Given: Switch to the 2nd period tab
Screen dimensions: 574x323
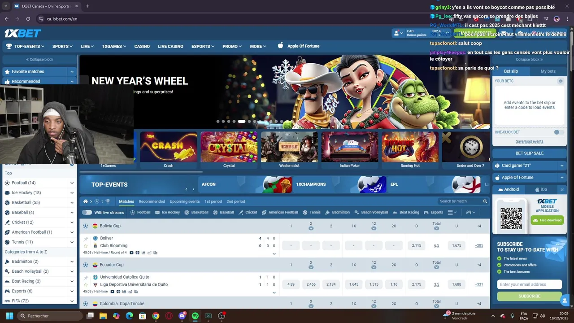Looking at the screenshot, I should click(x=235, y=201).
